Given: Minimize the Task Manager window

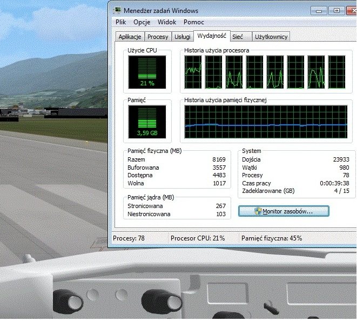Looking at the screenshot, I should [x=321, y=10].
